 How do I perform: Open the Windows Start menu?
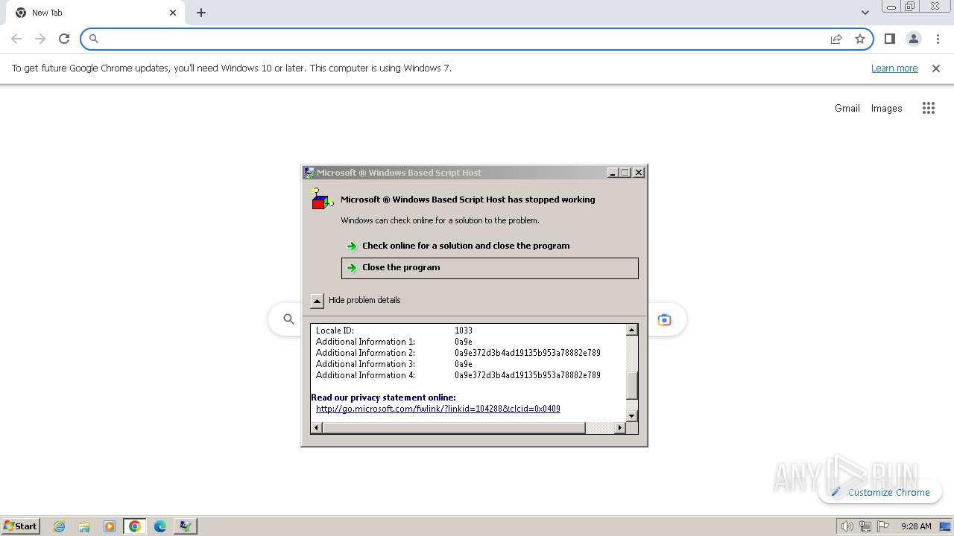21,526
